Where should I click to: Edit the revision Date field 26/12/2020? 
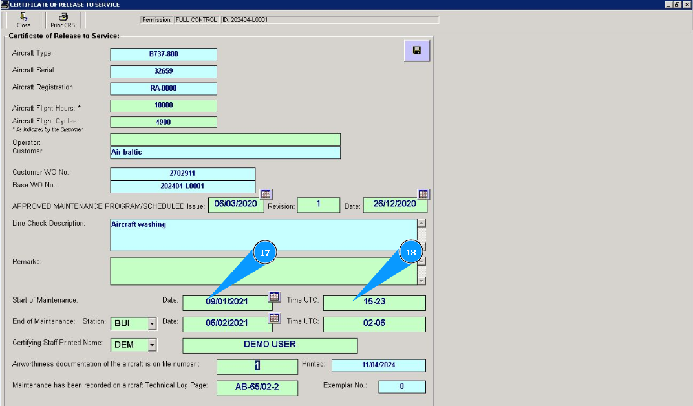(x=395, y=204)
